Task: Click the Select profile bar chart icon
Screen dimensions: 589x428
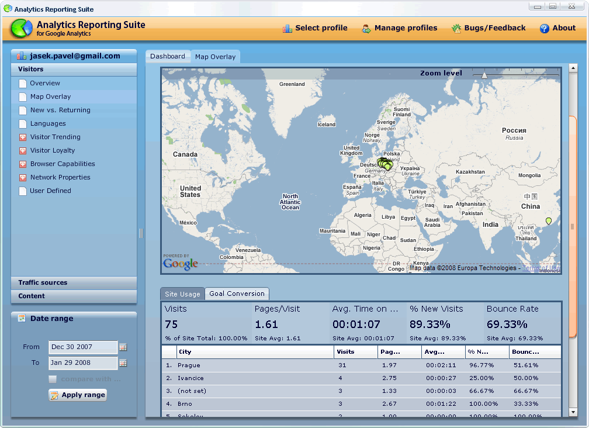Action: [287, 28]
